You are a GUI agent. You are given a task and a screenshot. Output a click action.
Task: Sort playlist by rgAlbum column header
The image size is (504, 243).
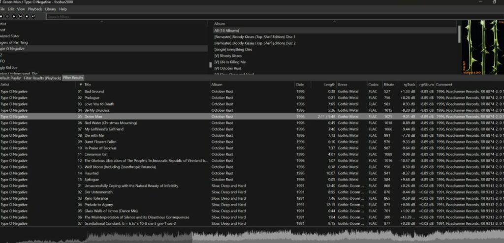coord(426,85)
